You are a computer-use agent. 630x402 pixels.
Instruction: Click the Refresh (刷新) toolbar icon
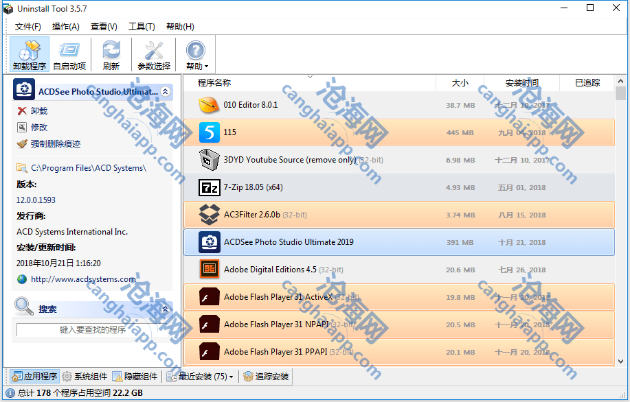coord(111,55)
